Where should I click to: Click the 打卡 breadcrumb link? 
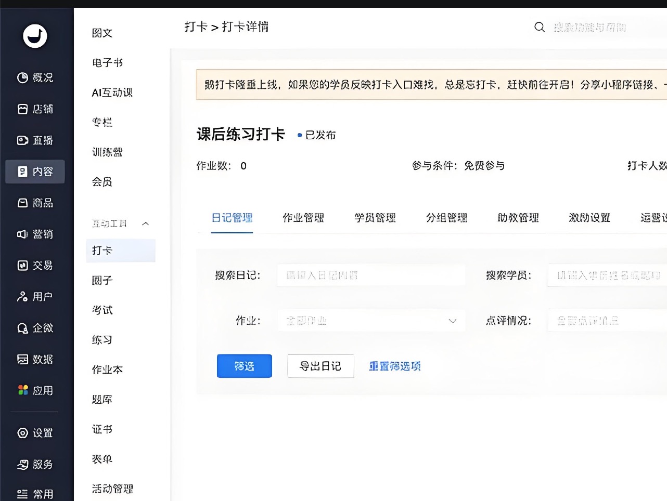point(196,27)
